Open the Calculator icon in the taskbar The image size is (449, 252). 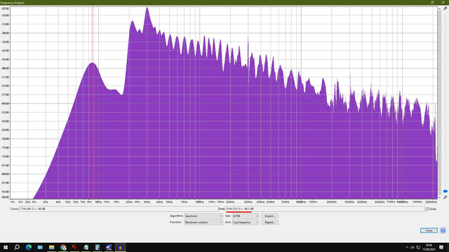click(x=98, y=247)
